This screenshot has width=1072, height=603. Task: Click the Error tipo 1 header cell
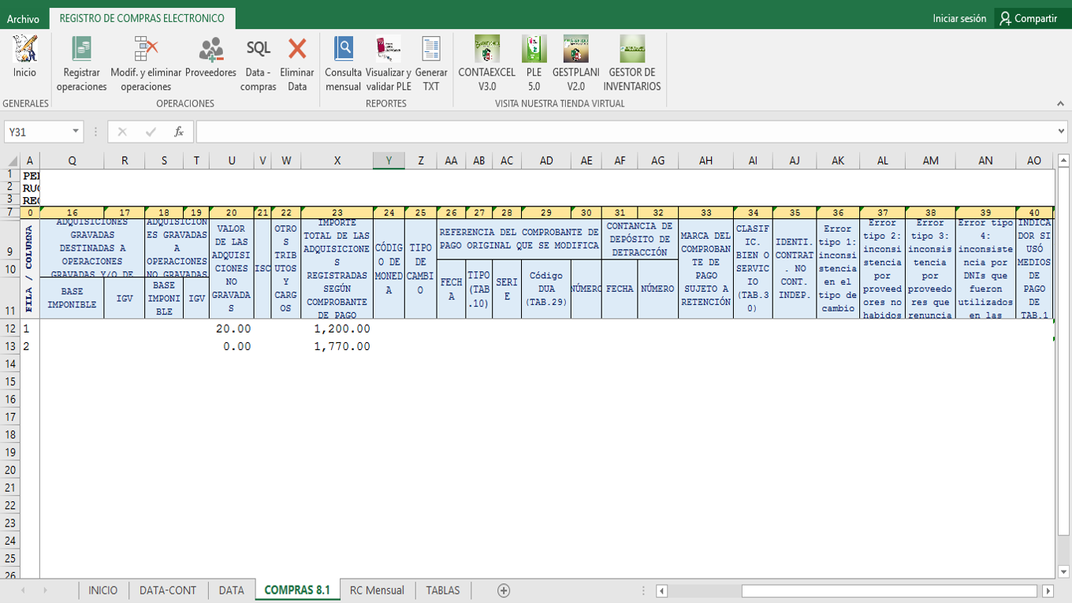coord(838,269)
